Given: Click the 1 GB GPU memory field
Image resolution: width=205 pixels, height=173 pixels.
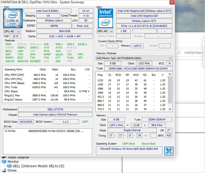Looking at the screenshot, I should (124, 31).
